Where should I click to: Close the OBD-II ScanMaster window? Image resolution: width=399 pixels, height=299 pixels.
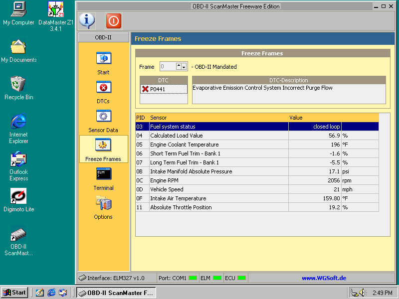tap(391, 6)
